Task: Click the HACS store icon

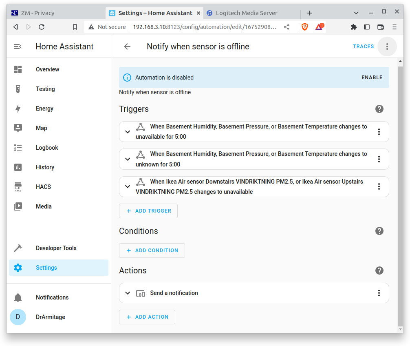Action: (18, 187)
